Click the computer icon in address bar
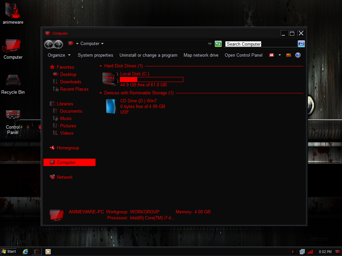This screenshot has width=342, height=256. click(71, 44)
